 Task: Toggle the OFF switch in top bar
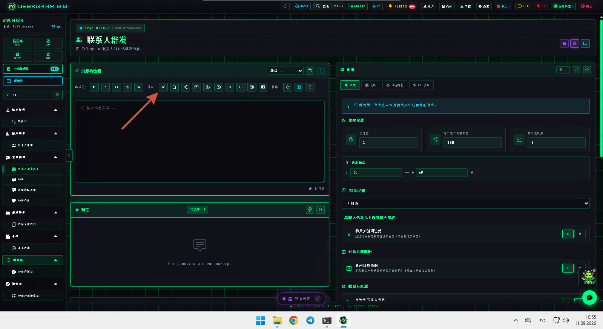point(523,6)
